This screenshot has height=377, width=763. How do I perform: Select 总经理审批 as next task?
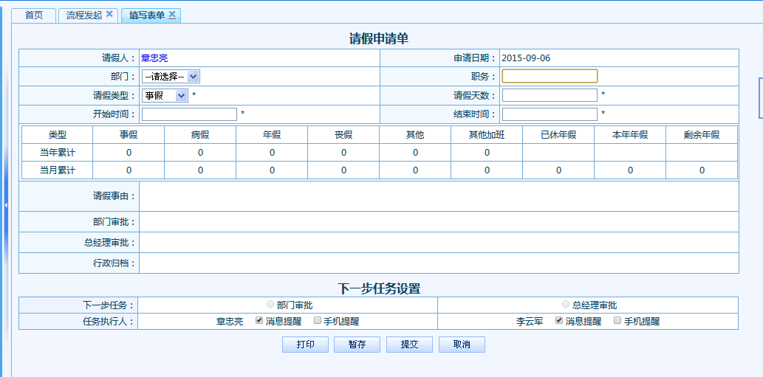[x=566, y=304]
